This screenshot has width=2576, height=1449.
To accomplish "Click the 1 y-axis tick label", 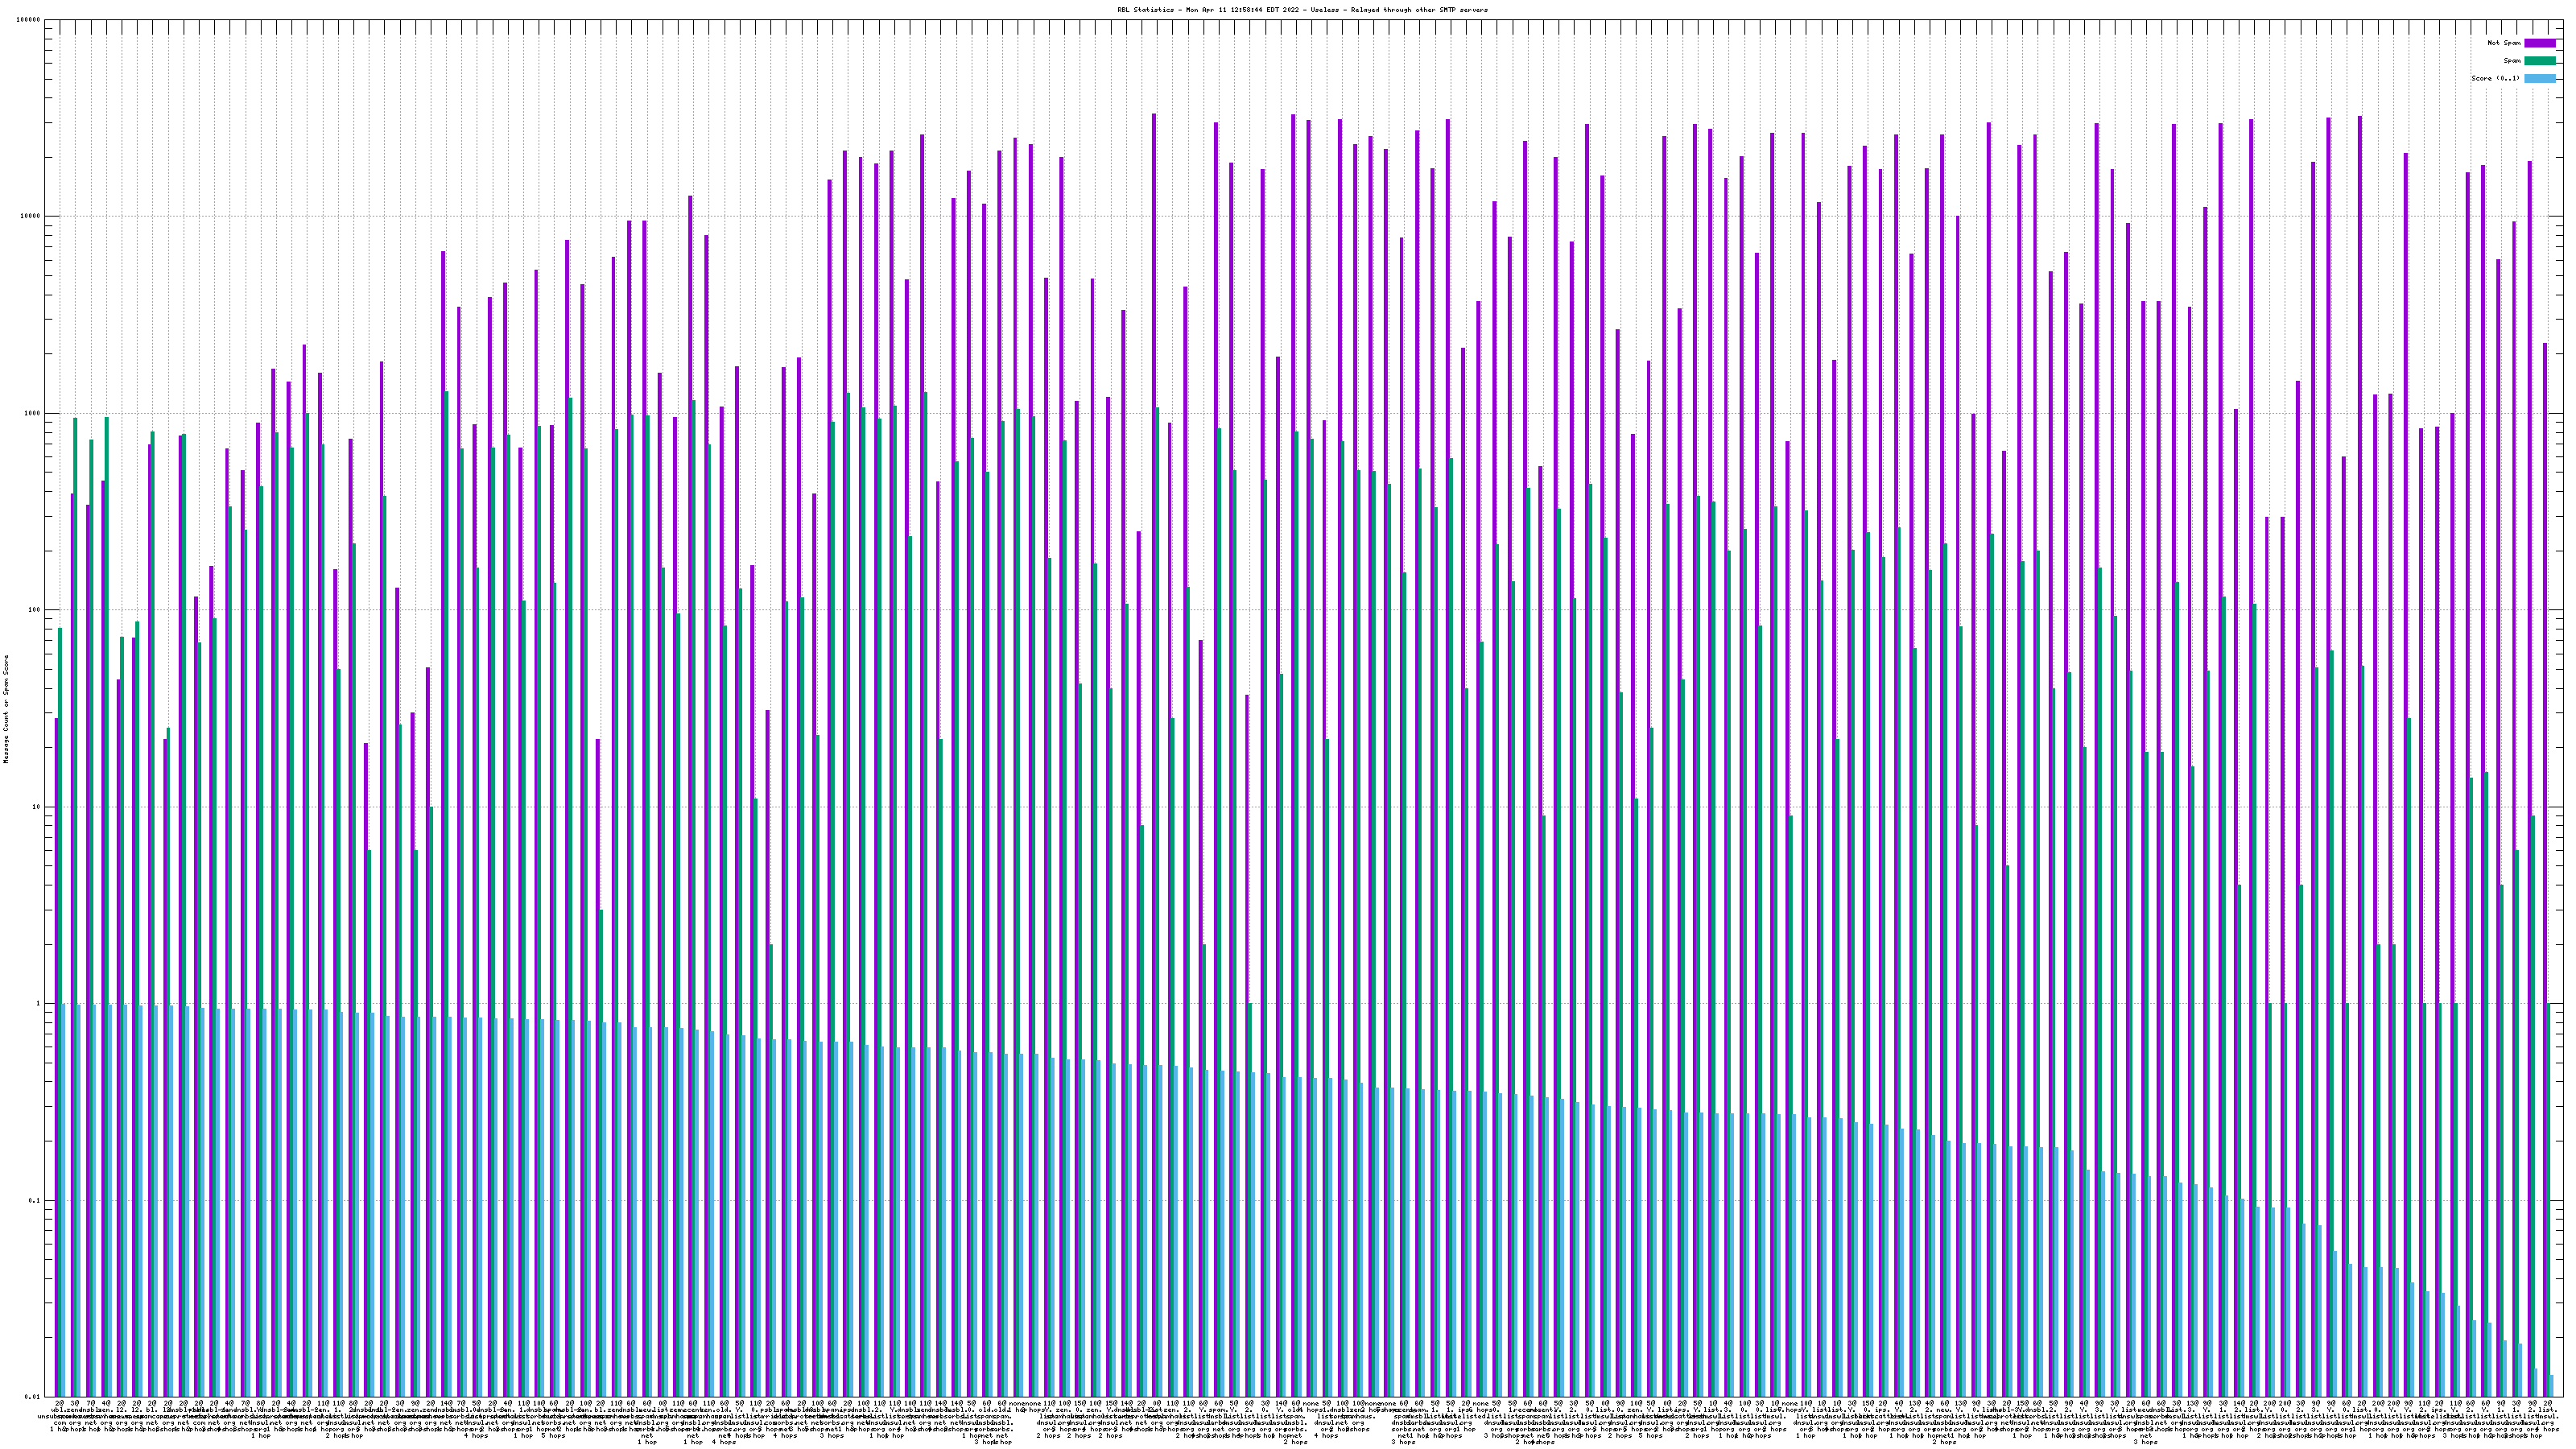I will pos(39,1004).
